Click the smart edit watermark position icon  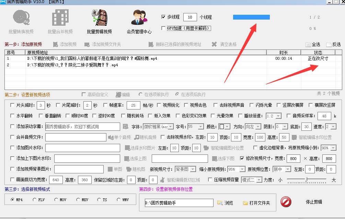pos(294,137)
